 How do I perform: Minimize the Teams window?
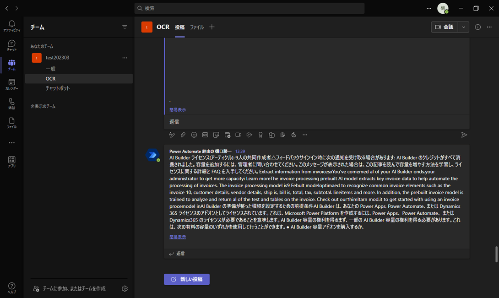coord(461,8)
